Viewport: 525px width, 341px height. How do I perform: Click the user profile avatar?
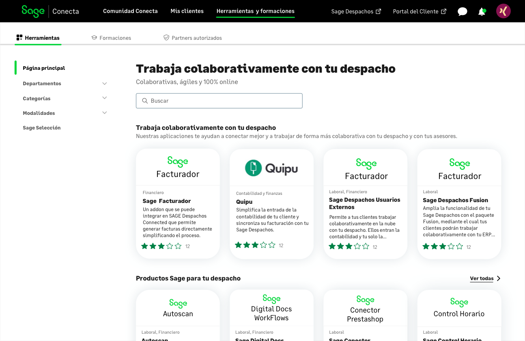point(503,11)
